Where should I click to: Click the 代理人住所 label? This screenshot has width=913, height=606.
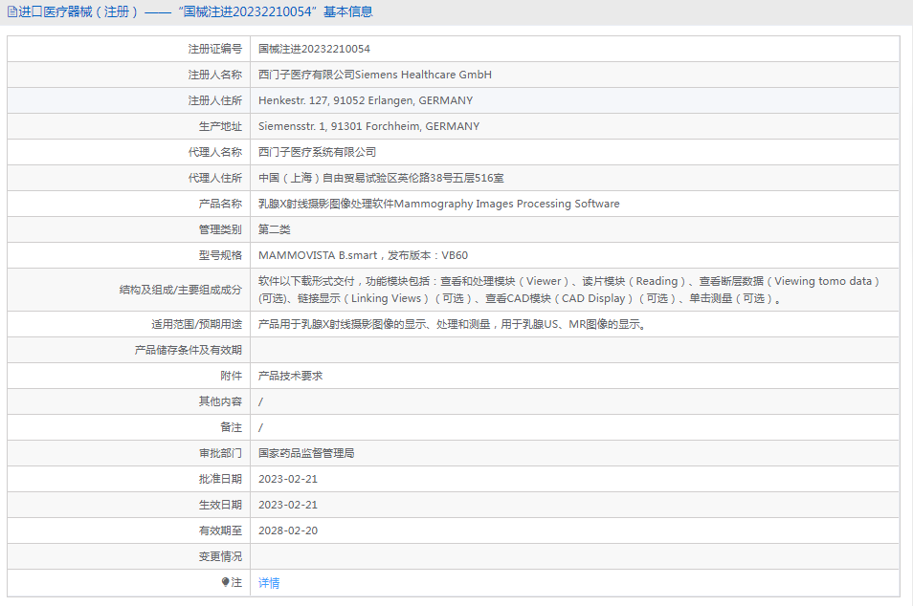[x=215, y=178]
